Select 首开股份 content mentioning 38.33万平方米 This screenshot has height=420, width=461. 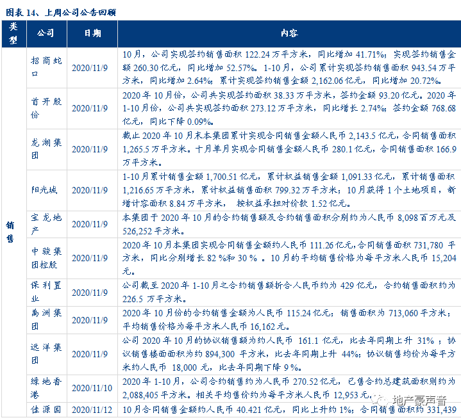pos(289,108)
